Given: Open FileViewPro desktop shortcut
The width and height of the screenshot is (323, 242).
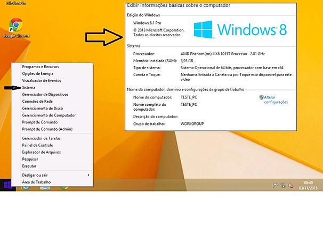Looking at the screenshot, I should coord(16,3).
